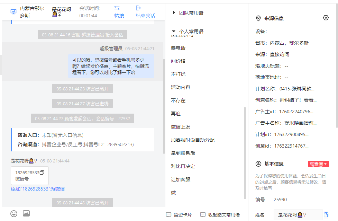Click the 咨询入口 未知 line
Screen dimensions: 338x221
tap(51, 135)
